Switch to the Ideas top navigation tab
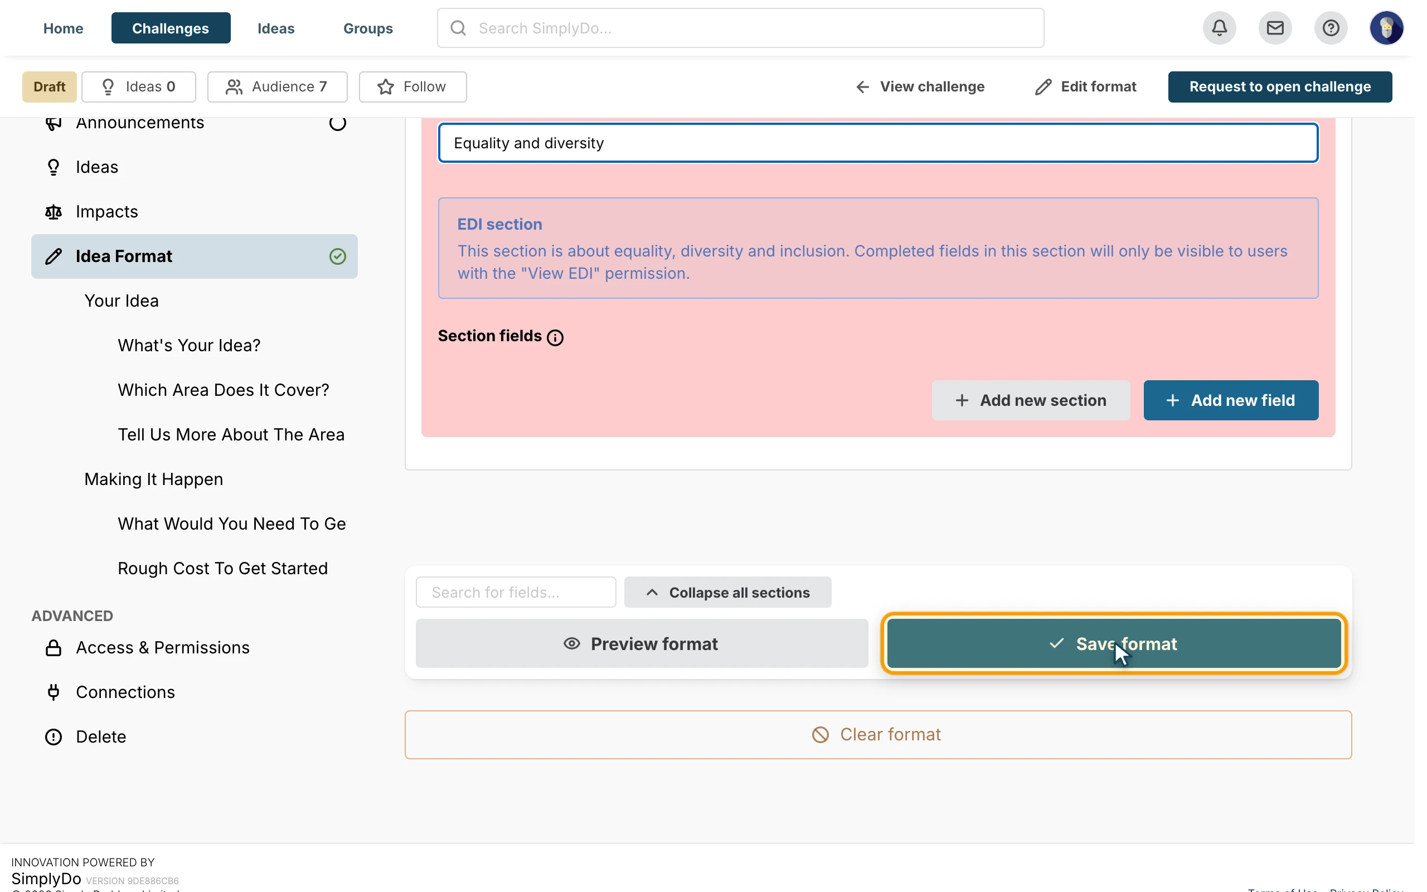The width and height of the screenshot is (1427, 892). 276,28
